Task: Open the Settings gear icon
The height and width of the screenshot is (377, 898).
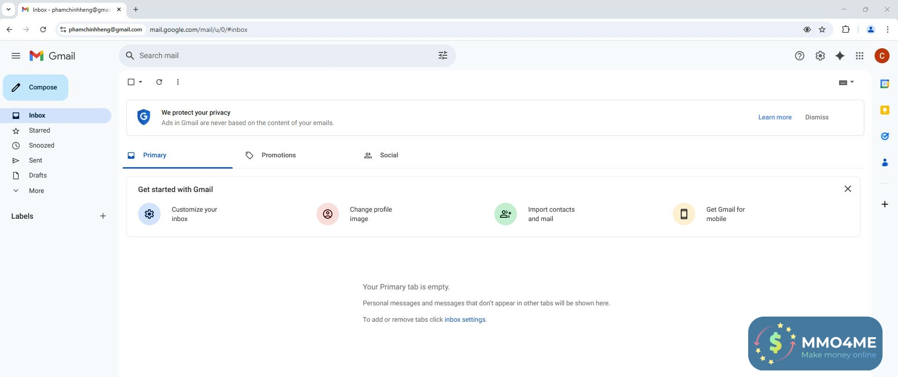Action: [820, 56]
